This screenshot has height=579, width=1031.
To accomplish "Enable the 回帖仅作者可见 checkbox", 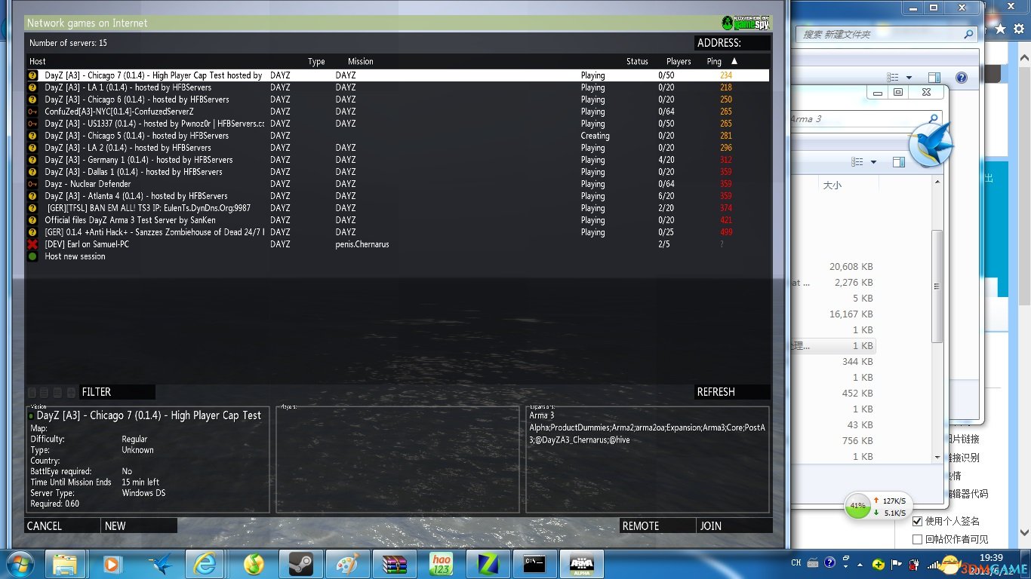I will pos(917,539).
